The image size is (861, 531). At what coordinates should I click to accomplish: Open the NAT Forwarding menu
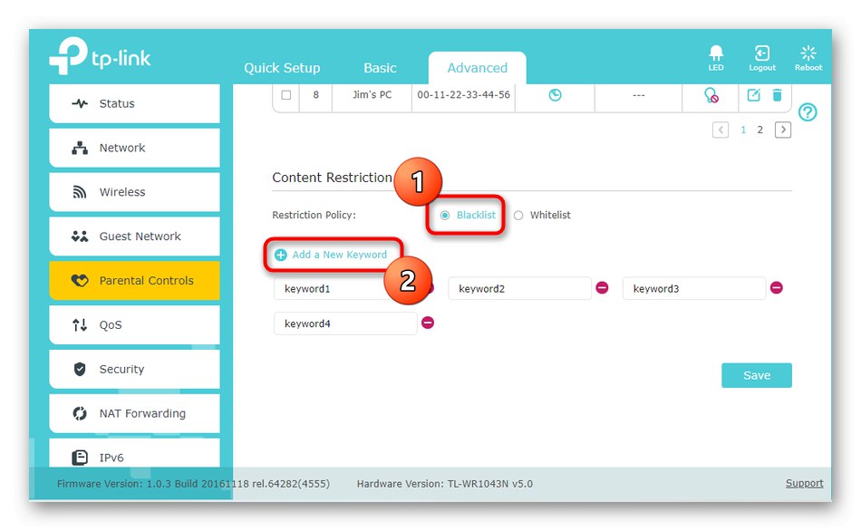(134, 413)
